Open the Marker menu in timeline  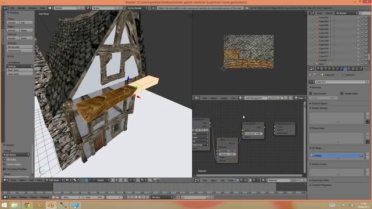(23, 197)
